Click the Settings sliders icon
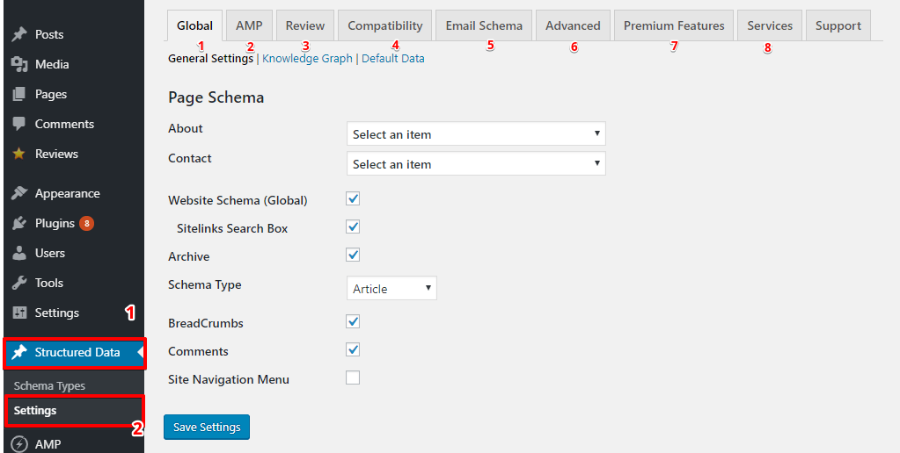This screenshot has height=453, width=900. point(19,313)
